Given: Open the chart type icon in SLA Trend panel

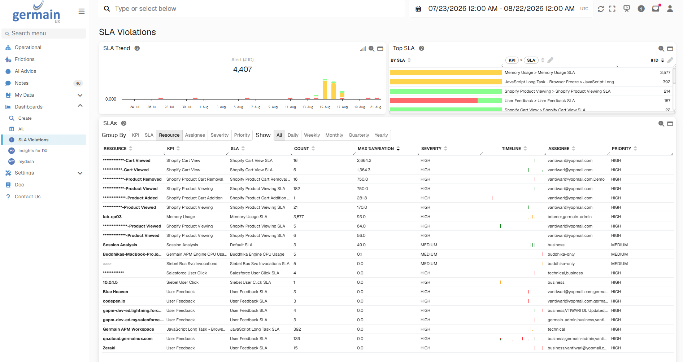Looking at the screenshot, I should point(363,49).
